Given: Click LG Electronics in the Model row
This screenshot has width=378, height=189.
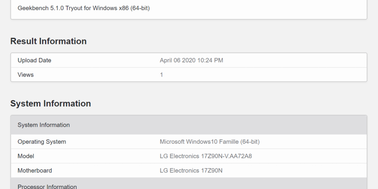Looking at the screenshot, I should [x=178, y=156].
